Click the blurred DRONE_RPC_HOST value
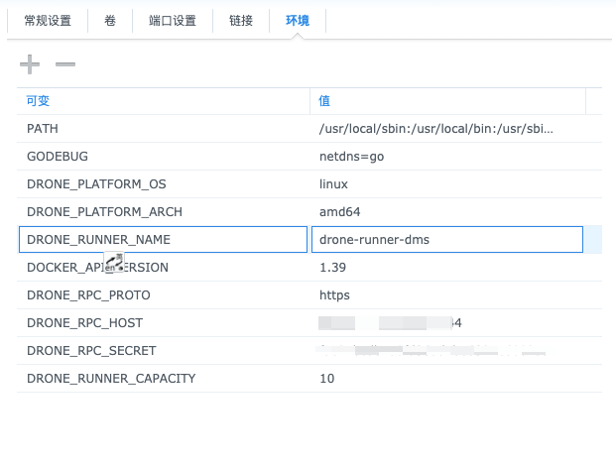The height and width of the screenshot is (467, 616). pos(390,323)
